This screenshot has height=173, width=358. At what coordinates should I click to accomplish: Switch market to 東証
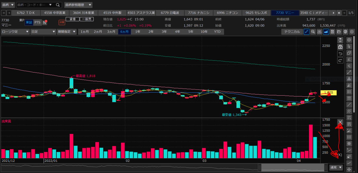[x=29, y=22]
